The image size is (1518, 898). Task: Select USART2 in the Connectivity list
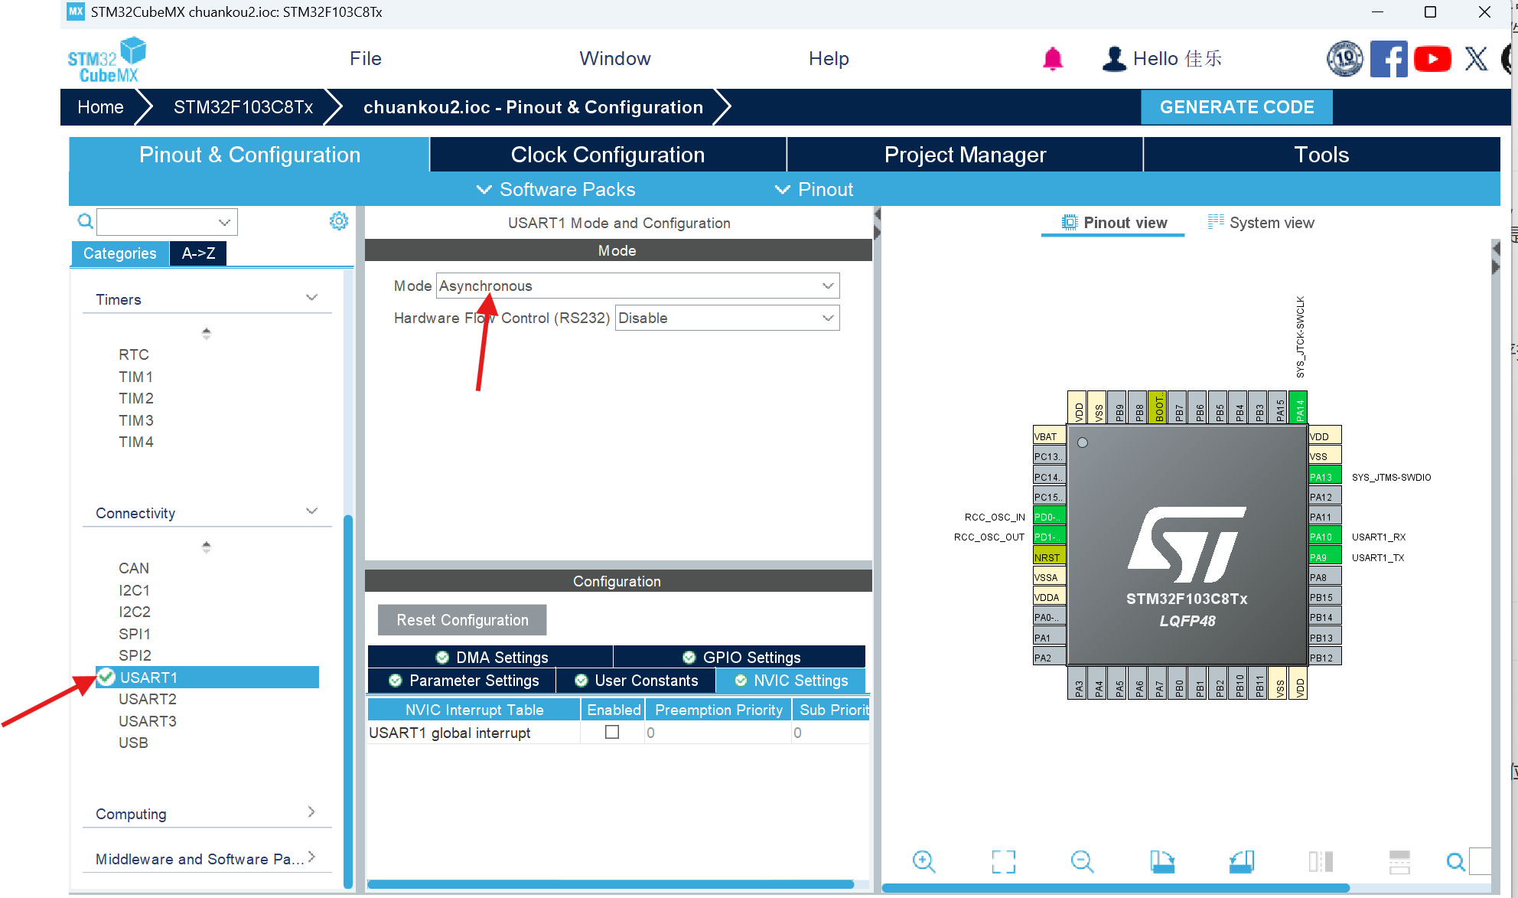point(148,699)
